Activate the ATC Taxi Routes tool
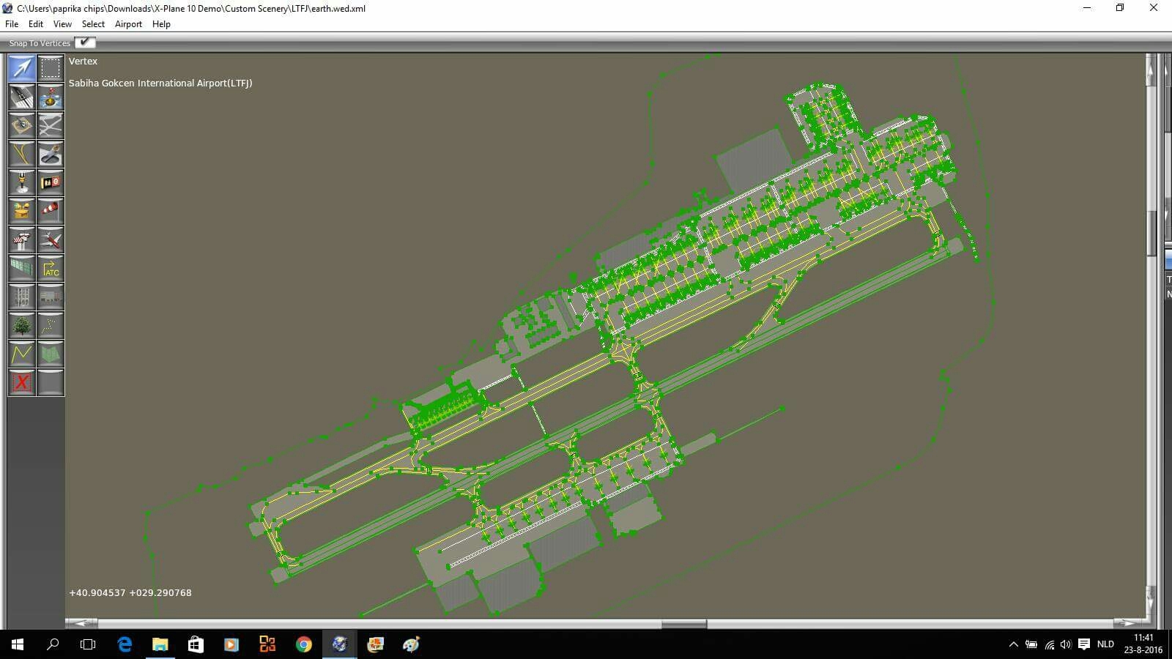 pos(51,268)
